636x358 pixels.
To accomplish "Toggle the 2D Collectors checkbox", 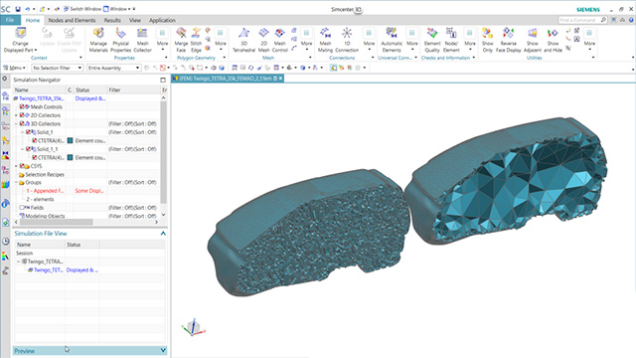I will click(x=22, y=115).
